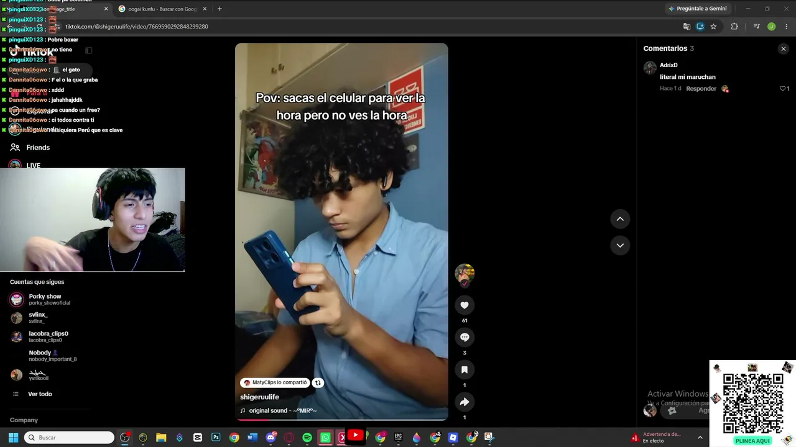Click the comment text 'literal mi maruchan'
This screenshot has width=796, height=447.
click(x=688, y=77)
